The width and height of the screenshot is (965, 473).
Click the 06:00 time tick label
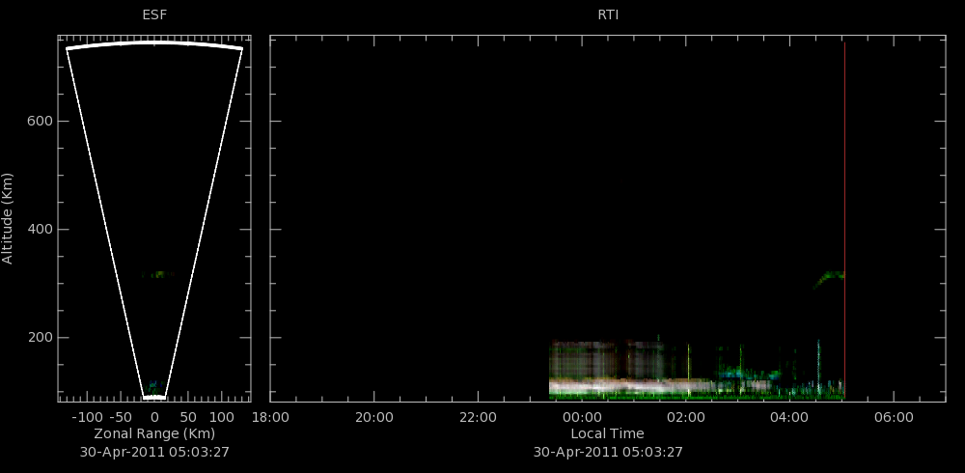894,418
